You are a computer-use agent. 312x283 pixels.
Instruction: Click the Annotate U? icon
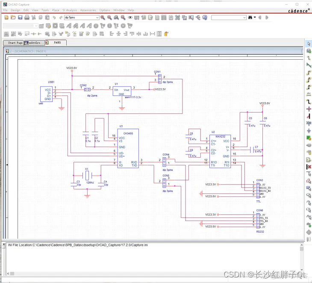coord(137,17)
